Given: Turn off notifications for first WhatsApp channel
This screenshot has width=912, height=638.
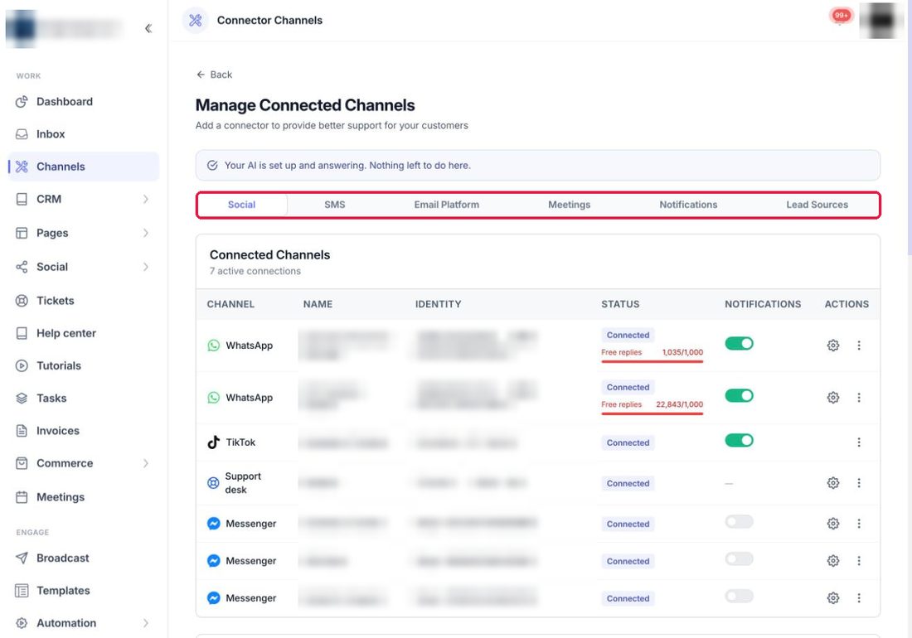Looking at the screenshot, I should tap(739, 343).
